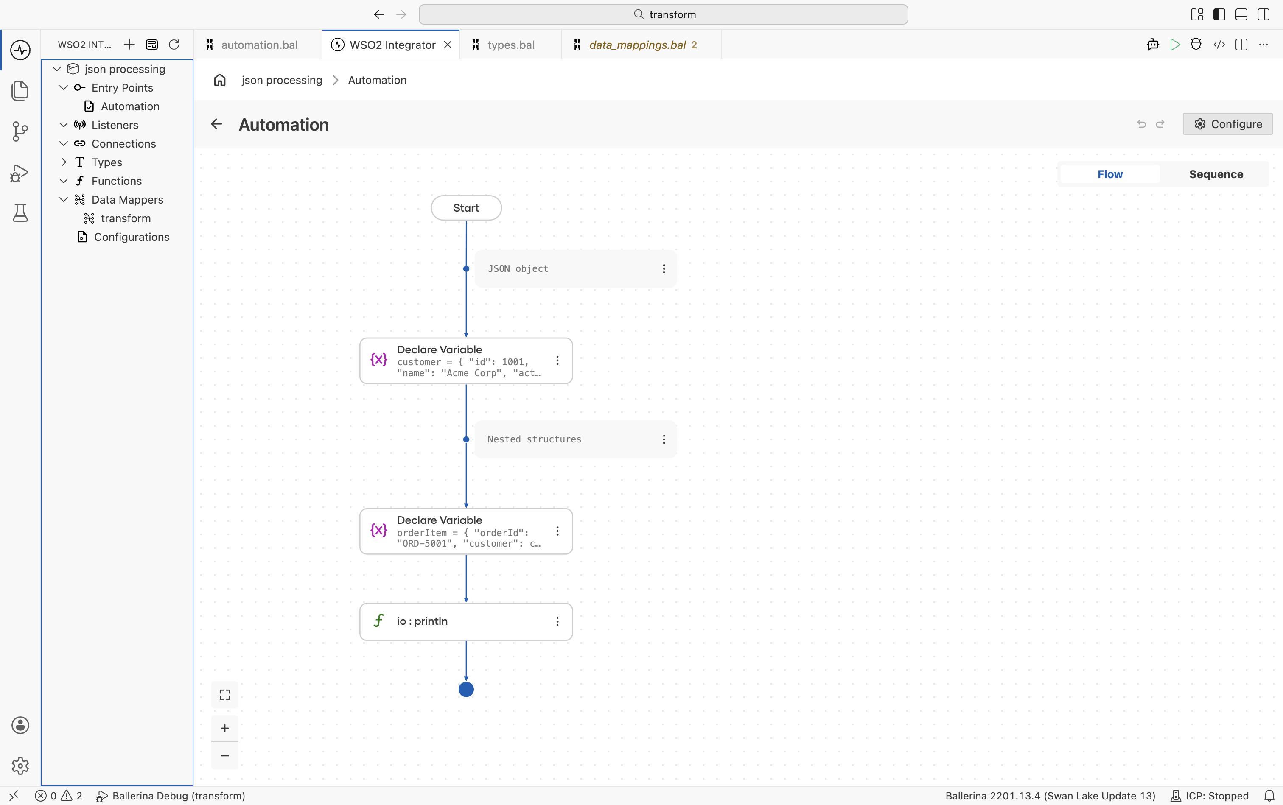
Task: Click the show overview icon in the sidebar header
Action: pyautogui.click(x=152, y=44)
